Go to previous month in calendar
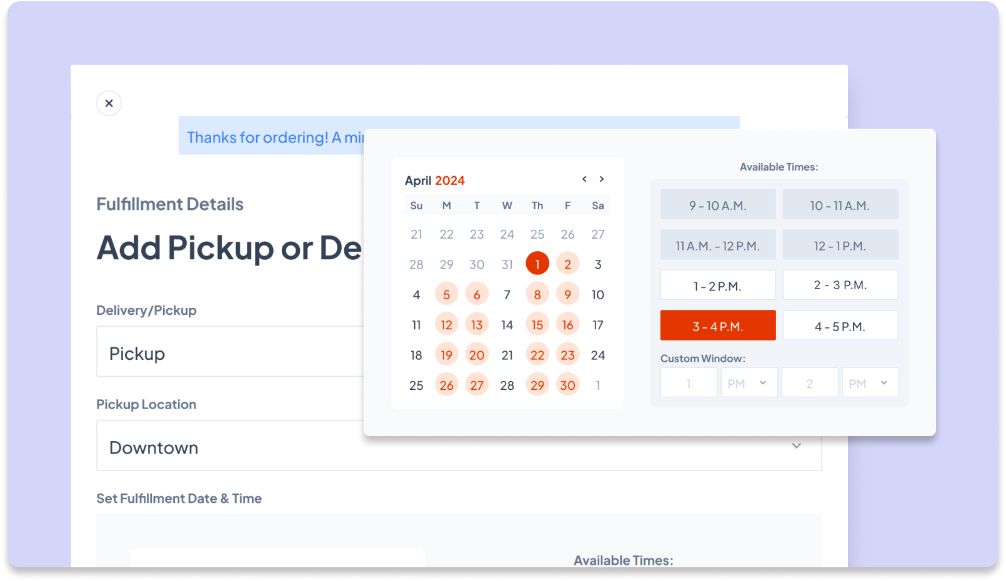1006x581 pixels. [x=584, y=179]
